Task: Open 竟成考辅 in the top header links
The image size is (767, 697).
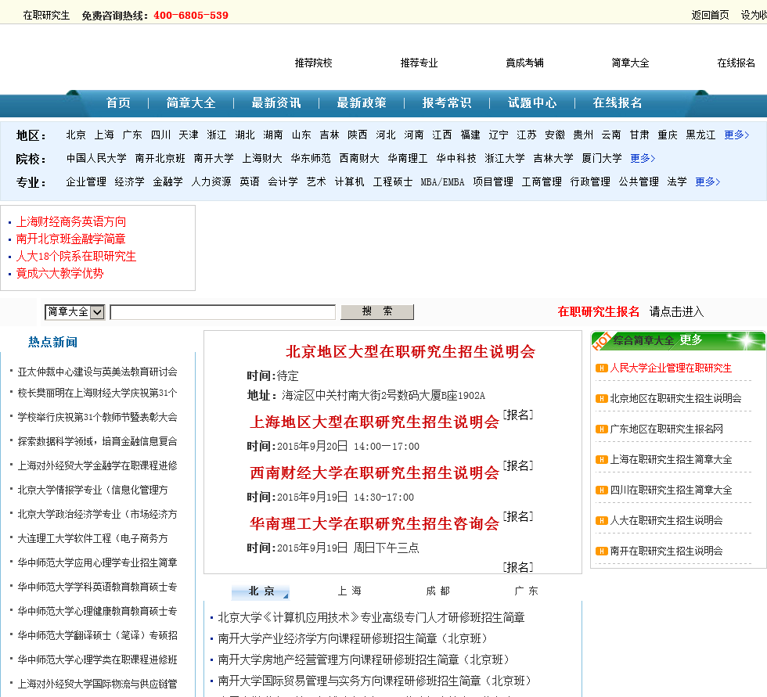Action: [525, 63]
